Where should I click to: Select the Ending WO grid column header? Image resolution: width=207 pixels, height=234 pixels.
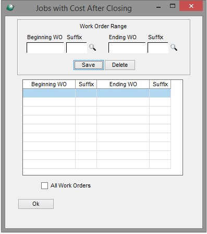[x=123, y=84]
